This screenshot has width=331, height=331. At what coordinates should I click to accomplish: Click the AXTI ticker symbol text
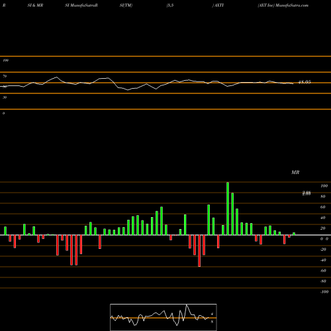click(x=219, y=5)
